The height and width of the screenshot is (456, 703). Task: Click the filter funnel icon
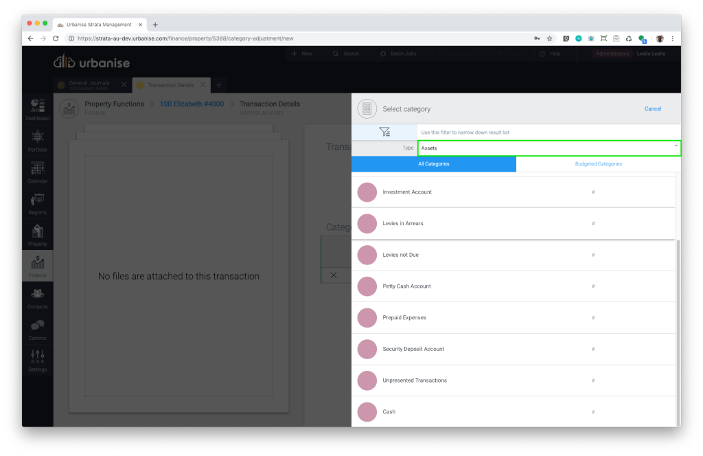(384, 132)
